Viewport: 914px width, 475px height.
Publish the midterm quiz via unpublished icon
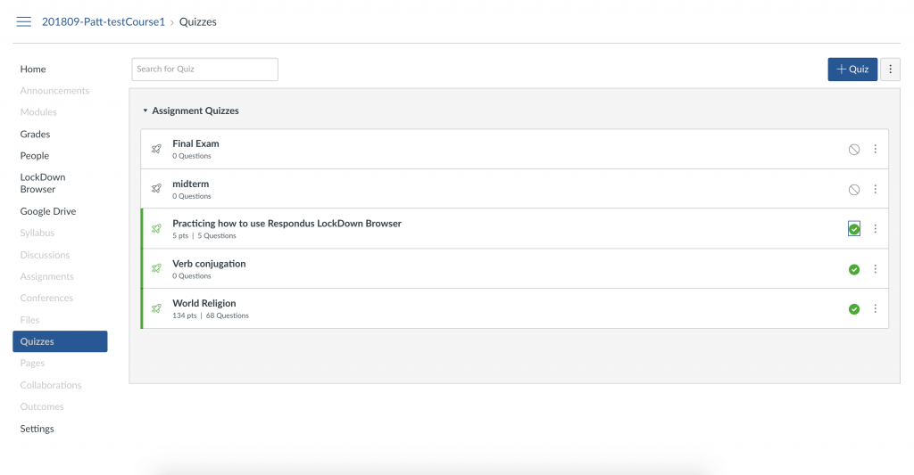pos(854,190)
